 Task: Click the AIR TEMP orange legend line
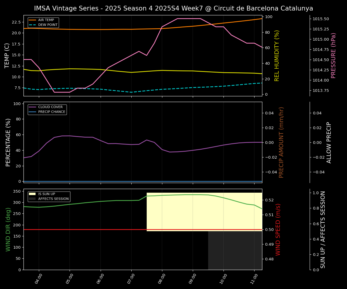click(x=33, y=20)
